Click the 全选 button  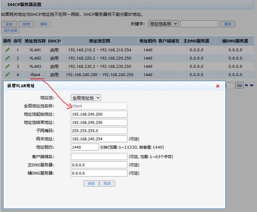pyautogui.click(x=9, y=24)
